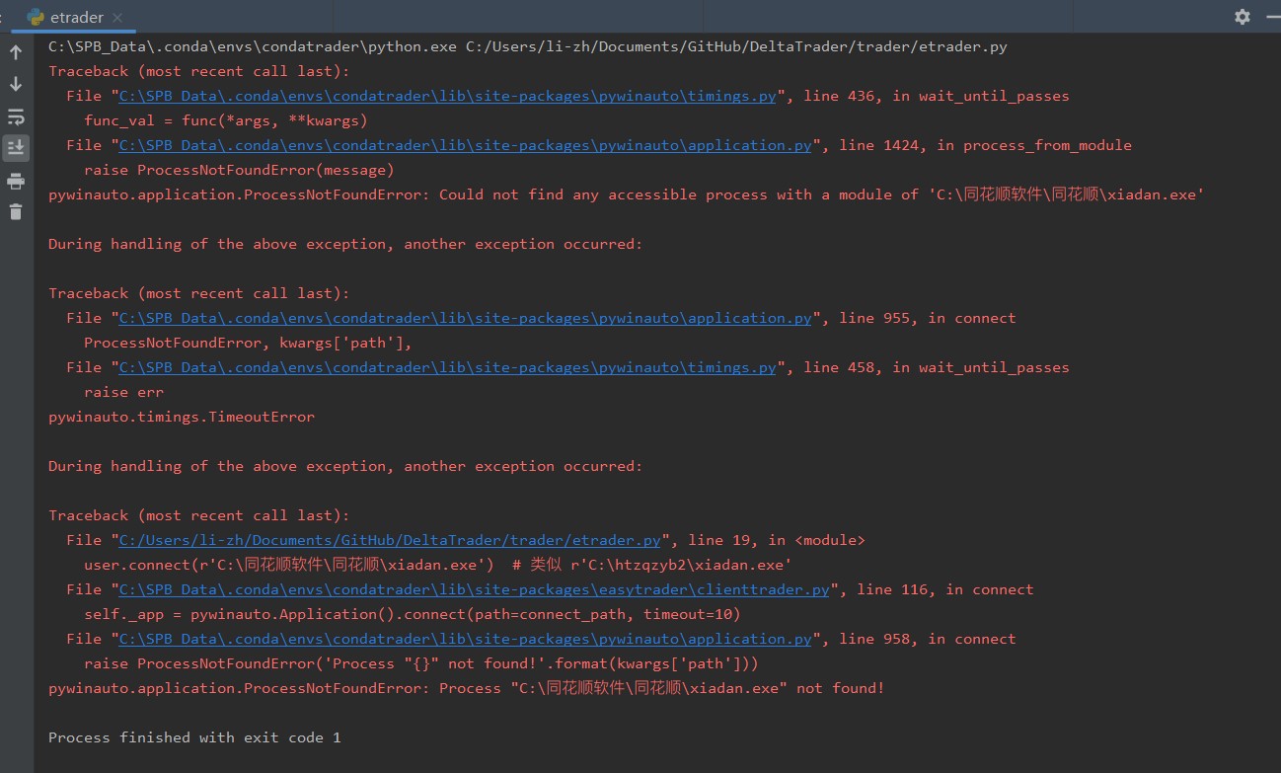Open application.py link at line 1424
Viewport: 1281px width, 773px height.
pos(465,145)
